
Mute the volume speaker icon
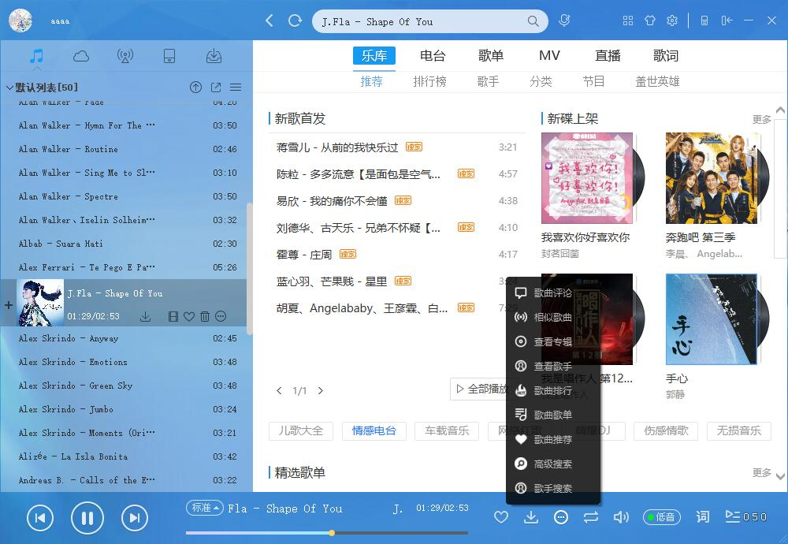point(621,517)
